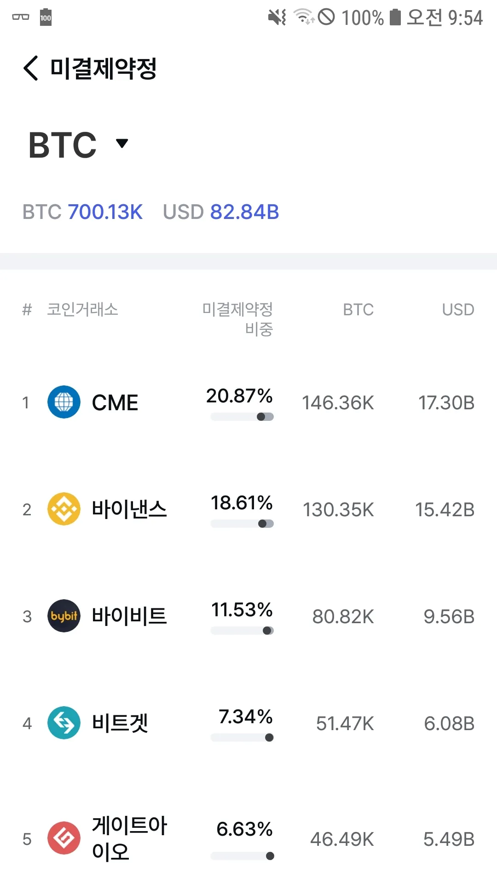Tap the muted sound status icon
Image resolution: width=497 pixels, height=885 pixels.
pyautogui.click(x=277, y=18)
